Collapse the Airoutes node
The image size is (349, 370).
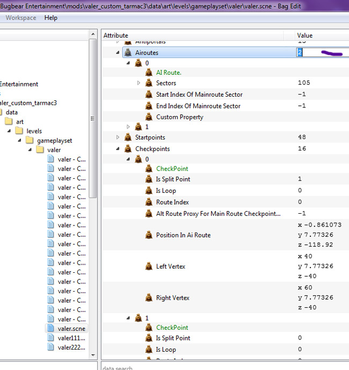[118, 53]
